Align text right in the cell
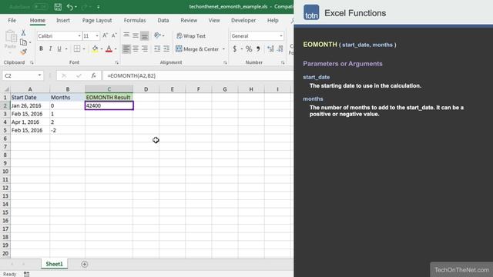 [145, 48]
